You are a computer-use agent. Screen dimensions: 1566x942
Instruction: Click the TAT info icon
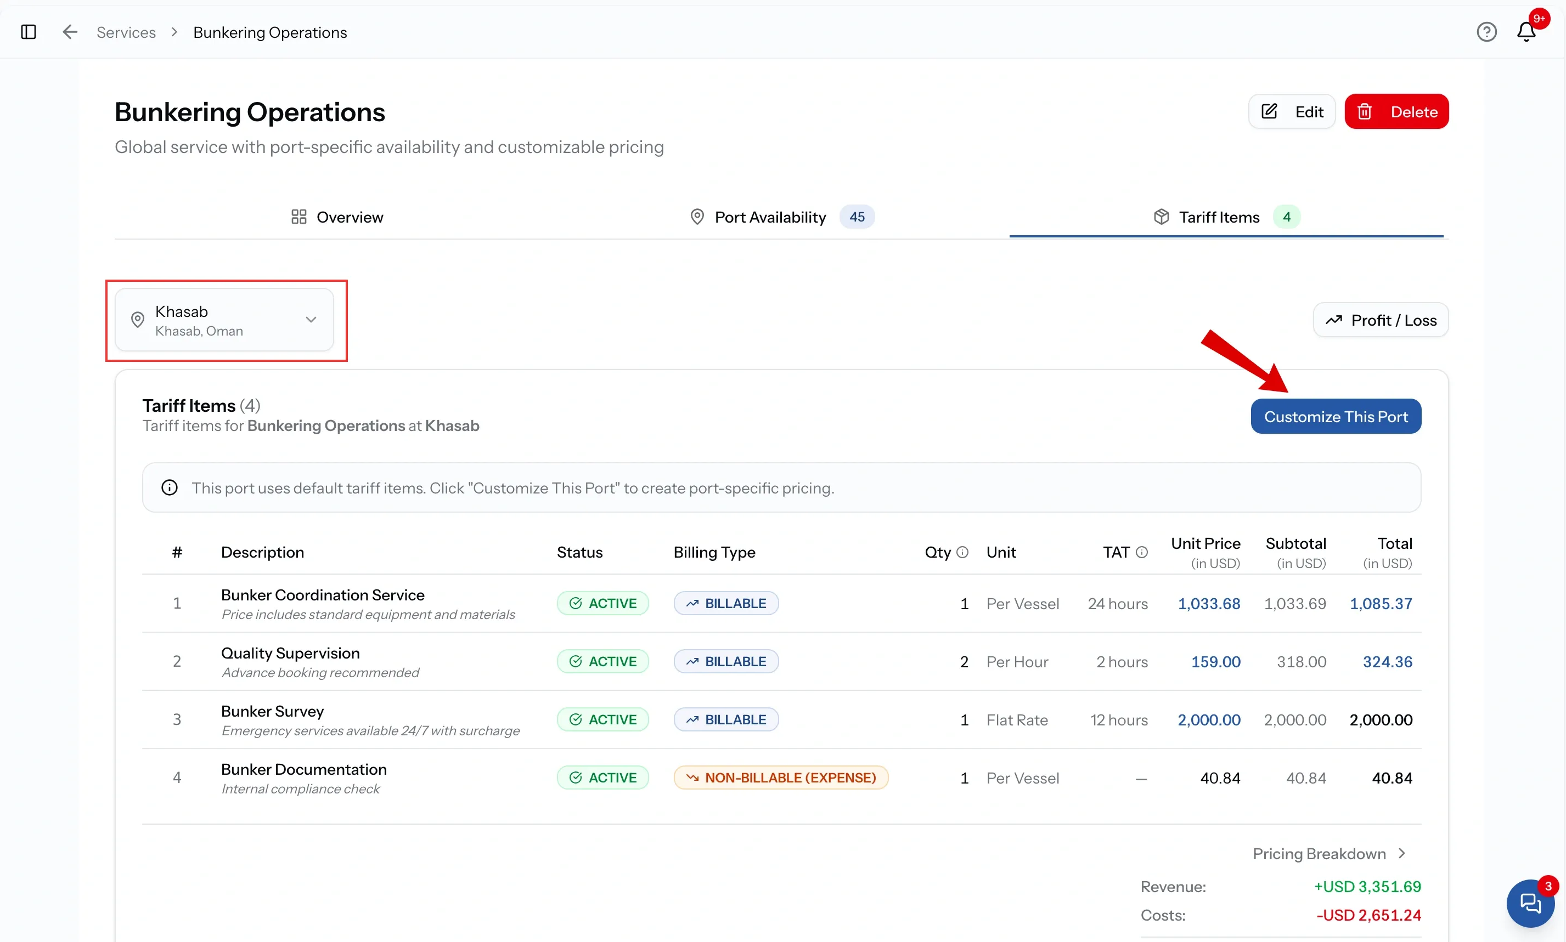(1141, 552)
